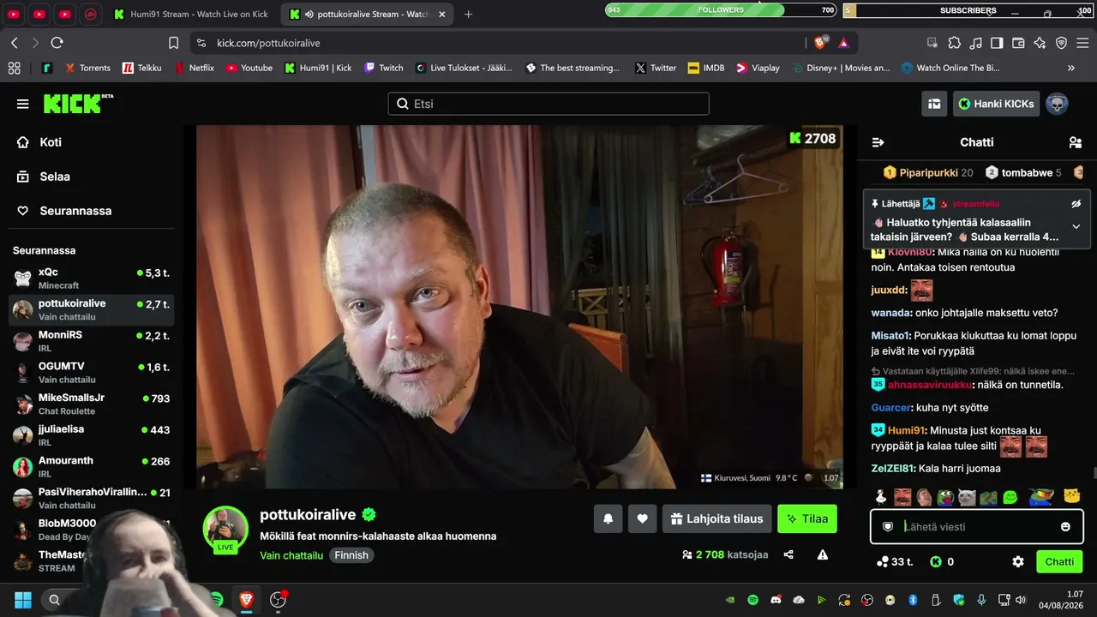
Task: Hide the pinned chat message
Action: [x=1076, y=204]
